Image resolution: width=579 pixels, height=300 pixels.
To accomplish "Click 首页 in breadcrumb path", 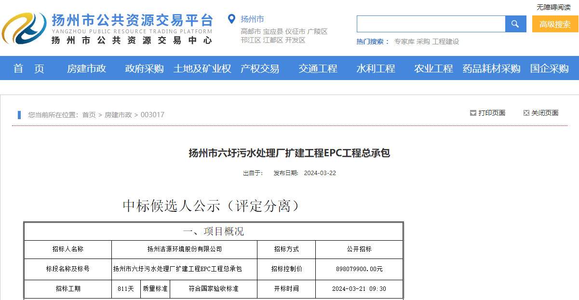I will [89, 115].
